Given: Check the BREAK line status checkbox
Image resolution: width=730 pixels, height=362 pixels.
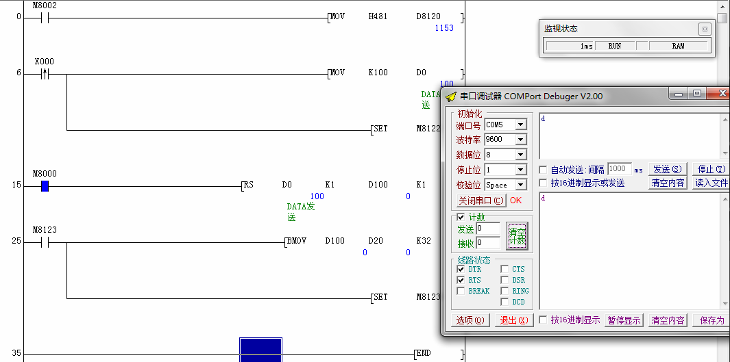Looking at the screenshot, I should [x=461, y=291].
